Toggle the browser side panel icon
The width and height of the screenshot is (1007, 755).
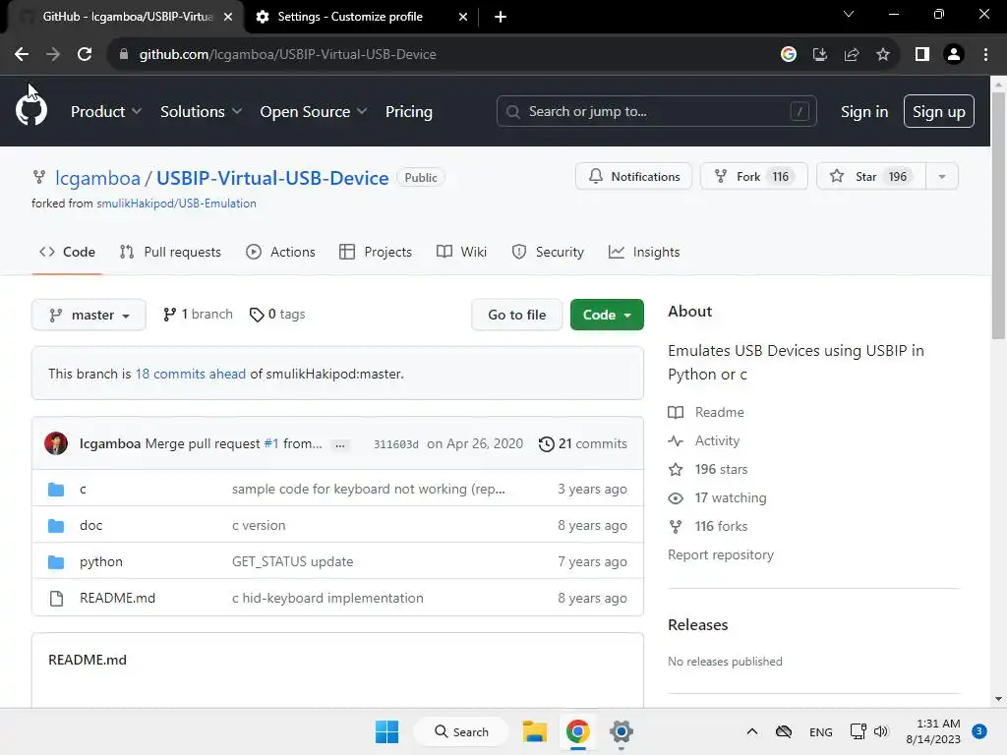(922, 55)
